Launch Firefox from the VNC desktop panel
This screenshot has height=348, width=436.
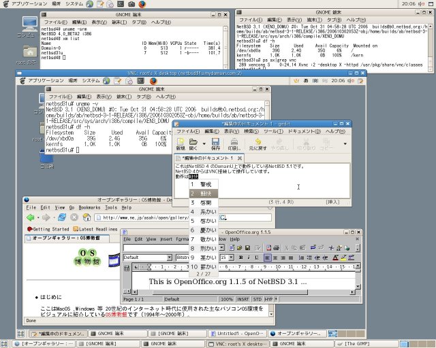pyautogui.click(x=153, y=81)
